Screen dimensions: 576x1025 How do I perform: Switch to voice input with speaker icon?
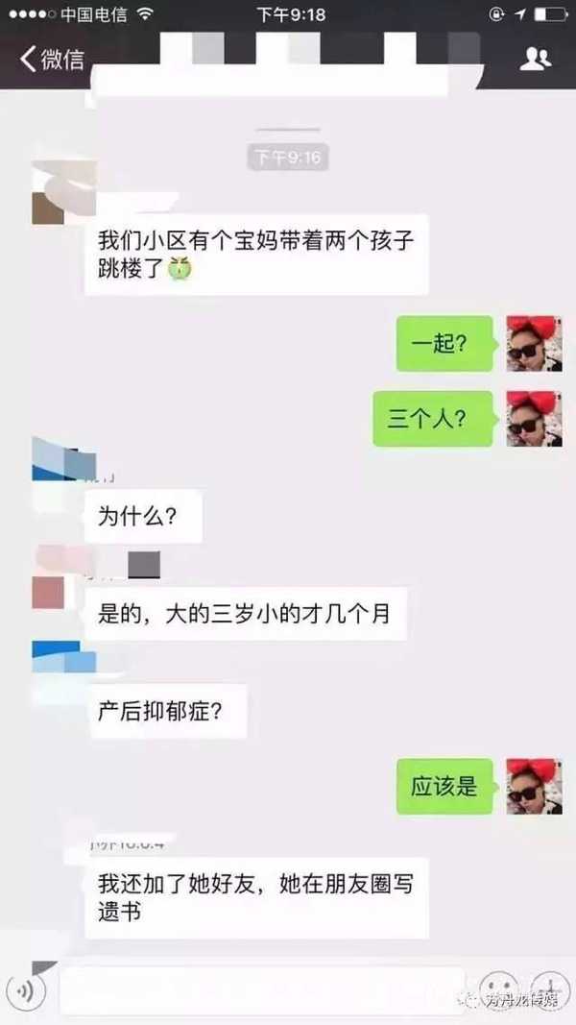(x=26, y=991)
